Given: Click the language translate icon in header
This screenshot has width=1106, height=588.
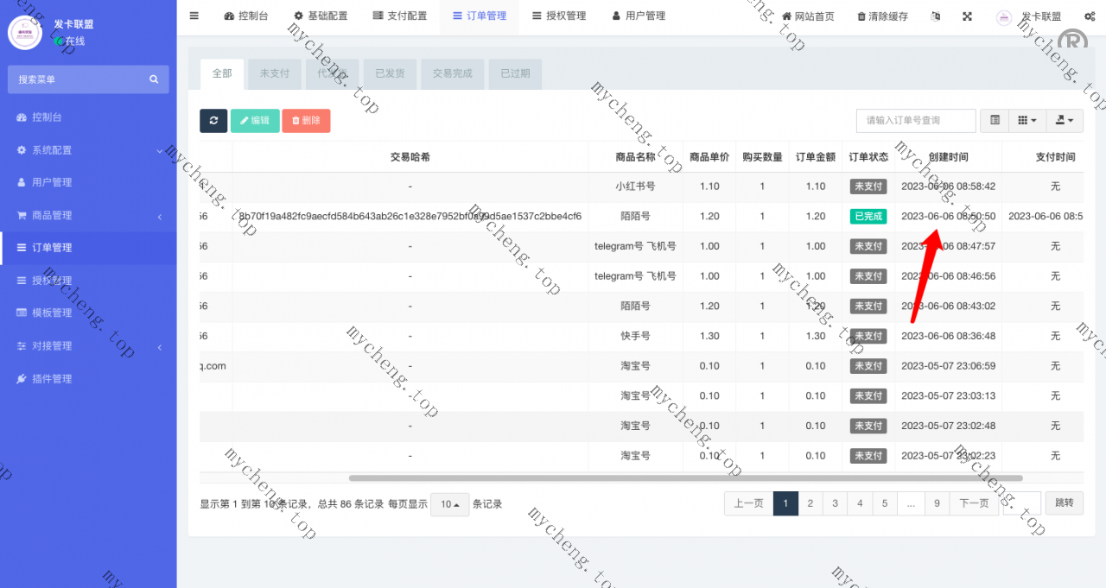Looking at the screenshot, I should tap(936, 16).
